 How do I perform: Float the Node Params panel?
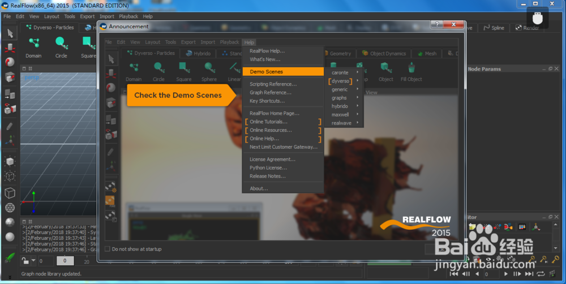pyautogui.click(x=551, y=68)
